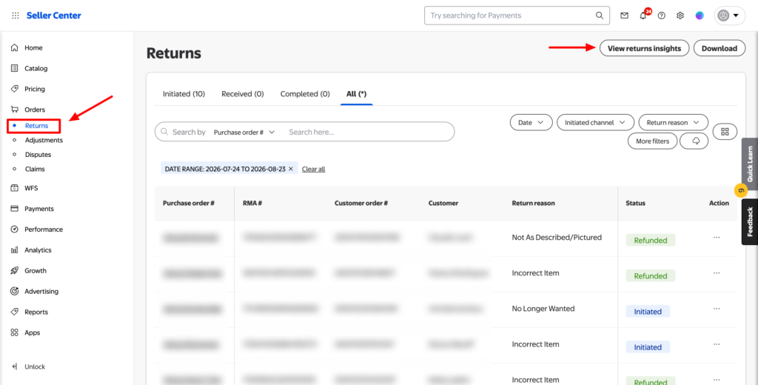Open the notifications bell
The image size is (758, 385).
[643, 16]
